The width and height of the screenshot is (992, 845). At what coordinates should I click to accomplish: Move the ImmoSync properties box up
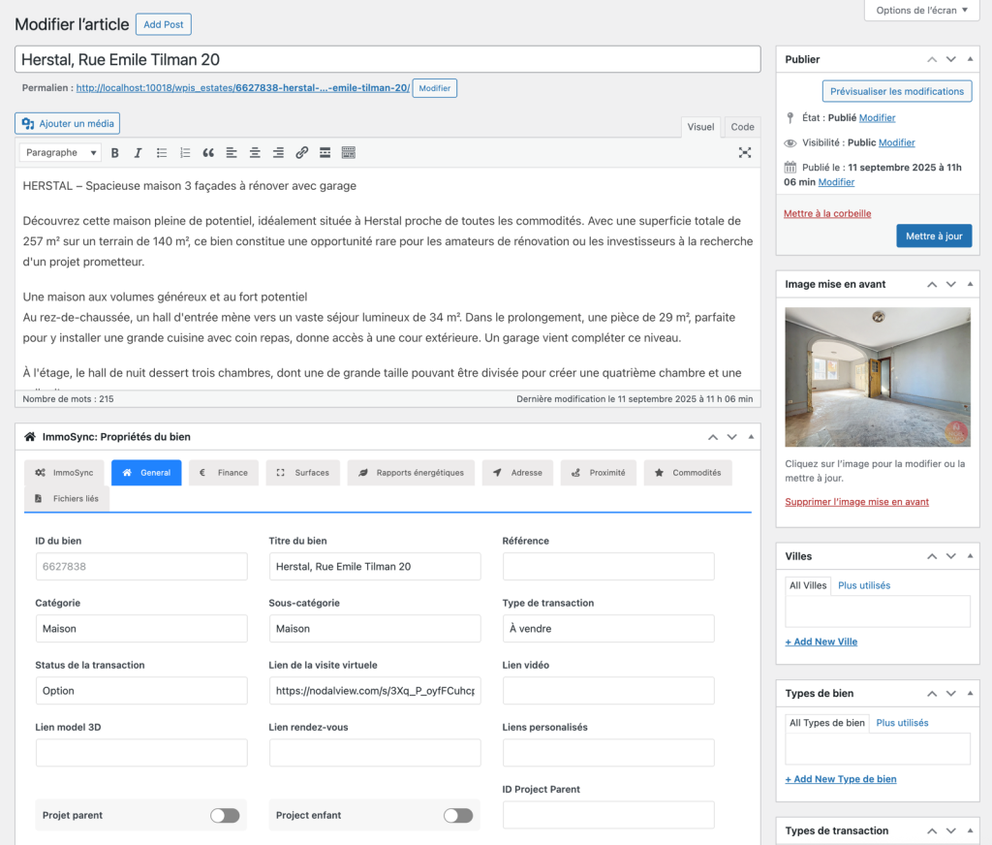click(713, 437)
